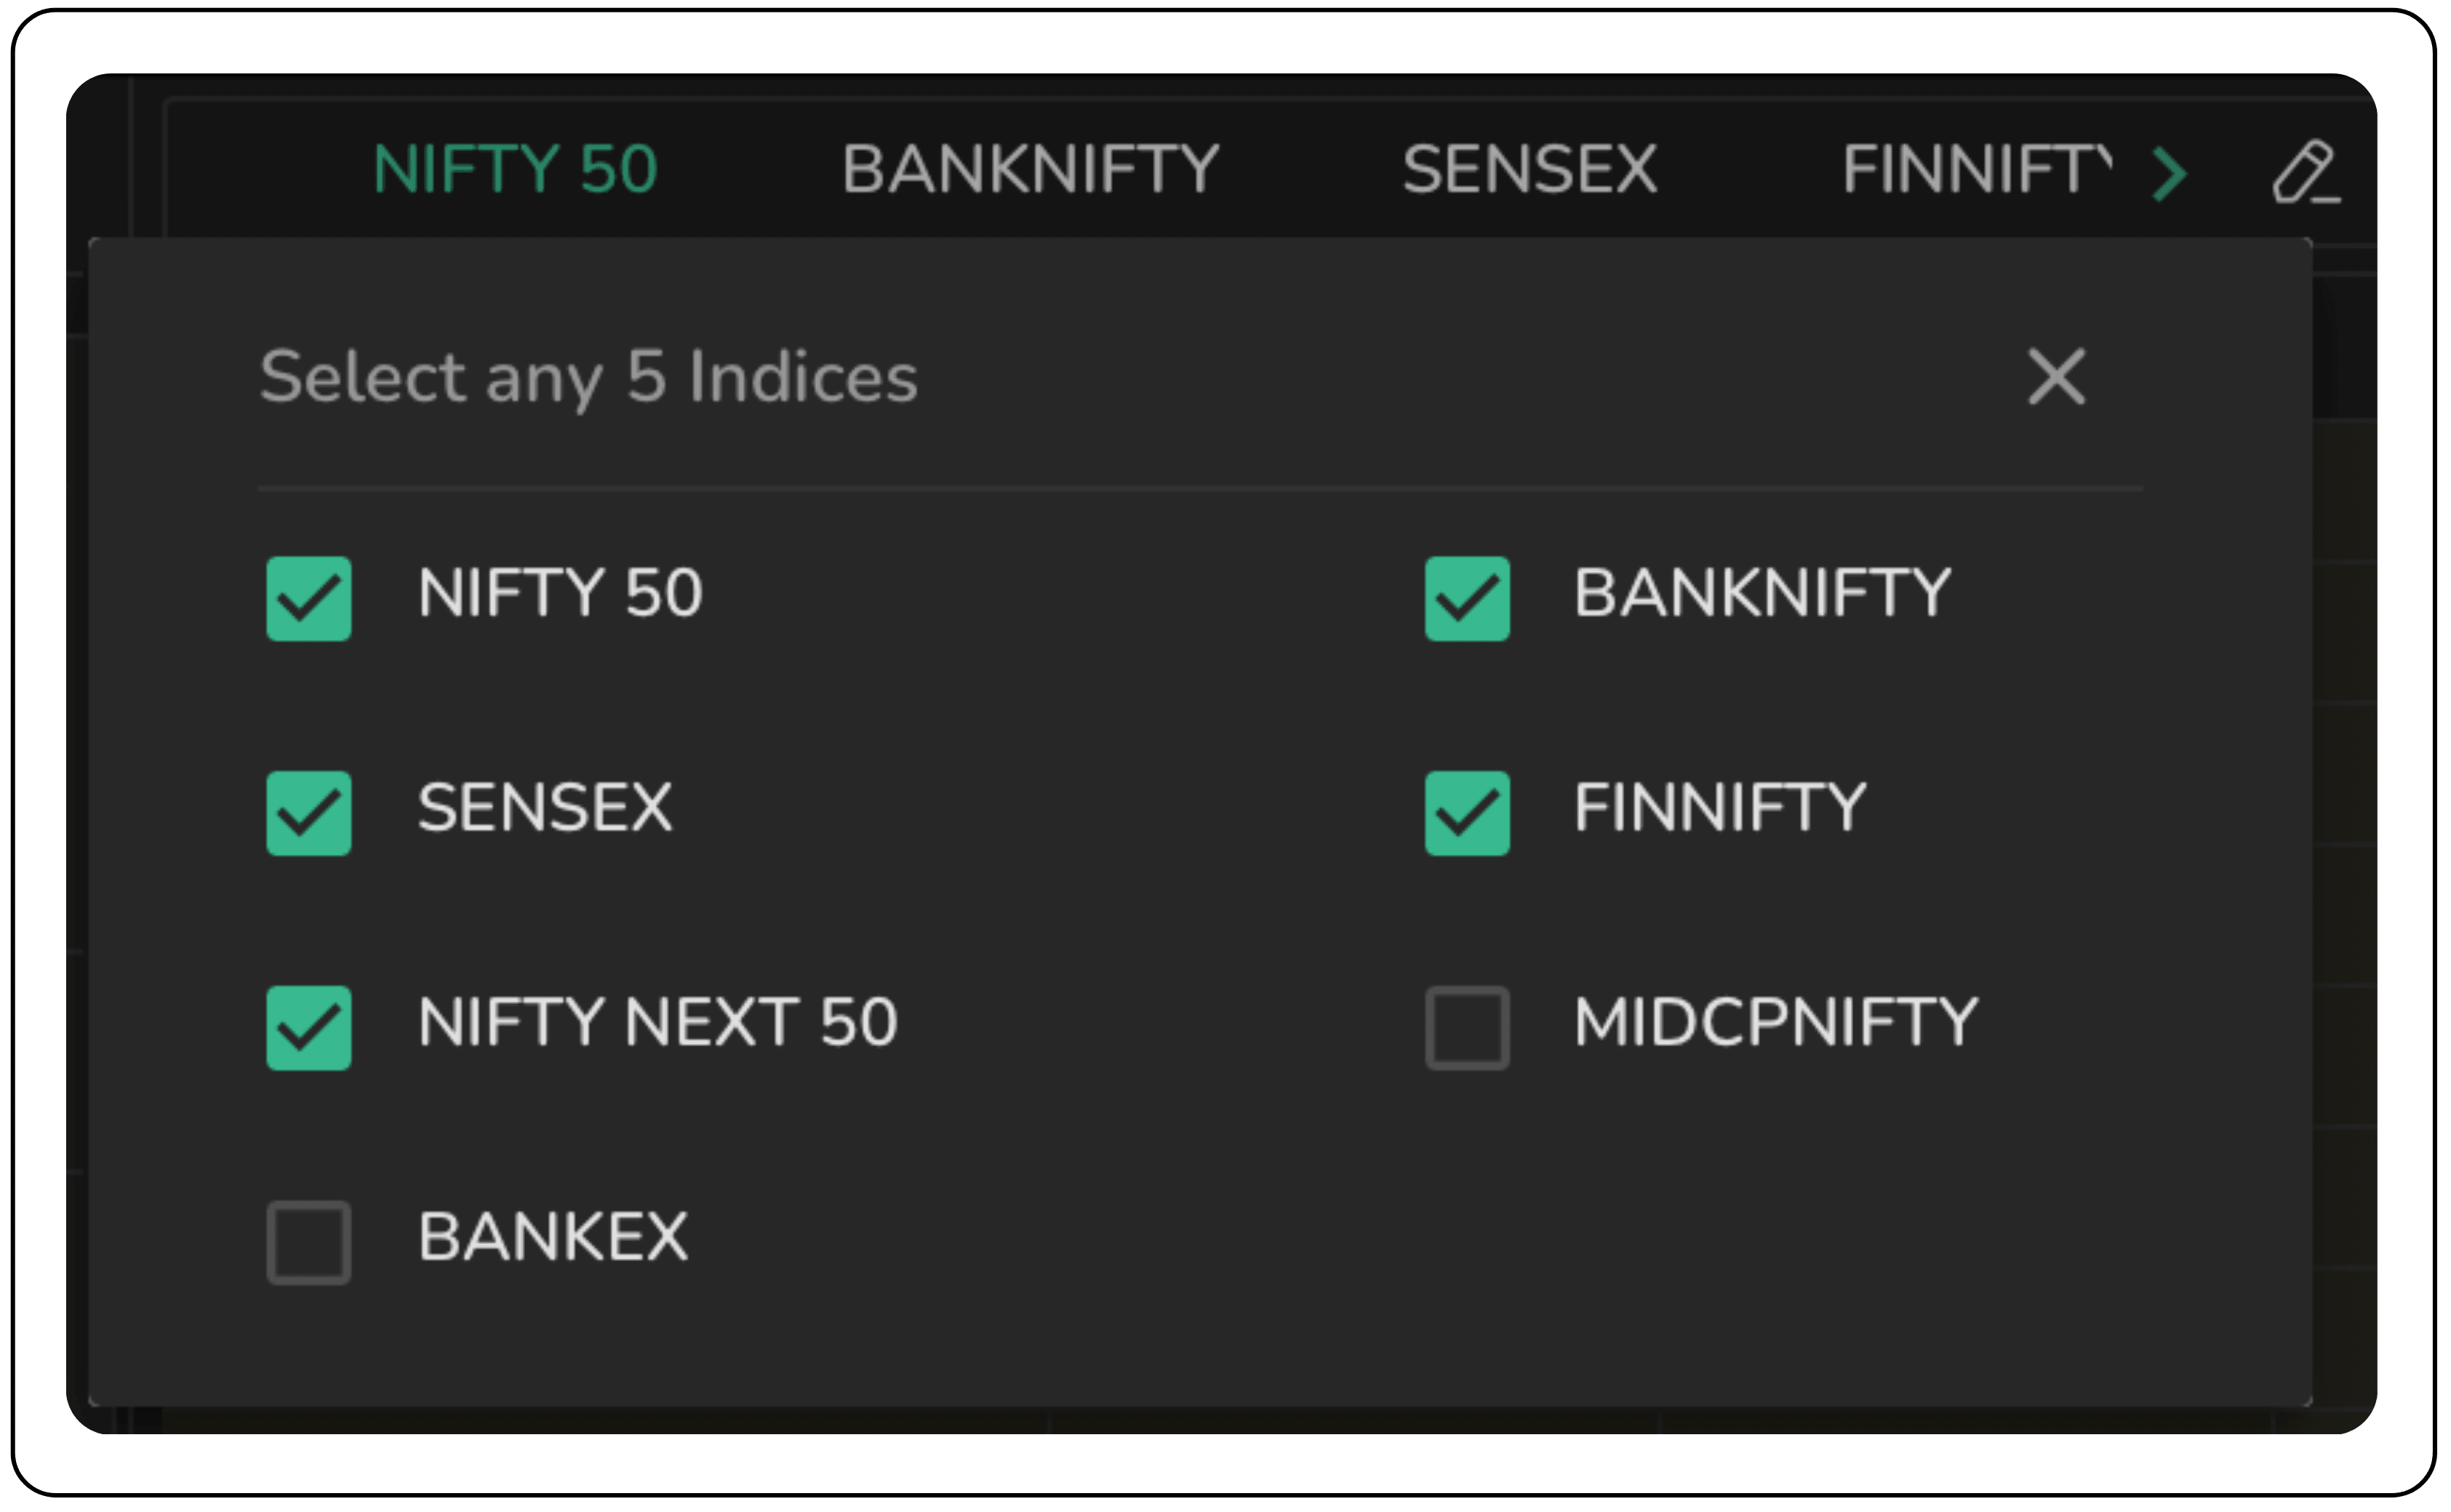Click the SENSEX label in the dialog

tap(544, 808)
